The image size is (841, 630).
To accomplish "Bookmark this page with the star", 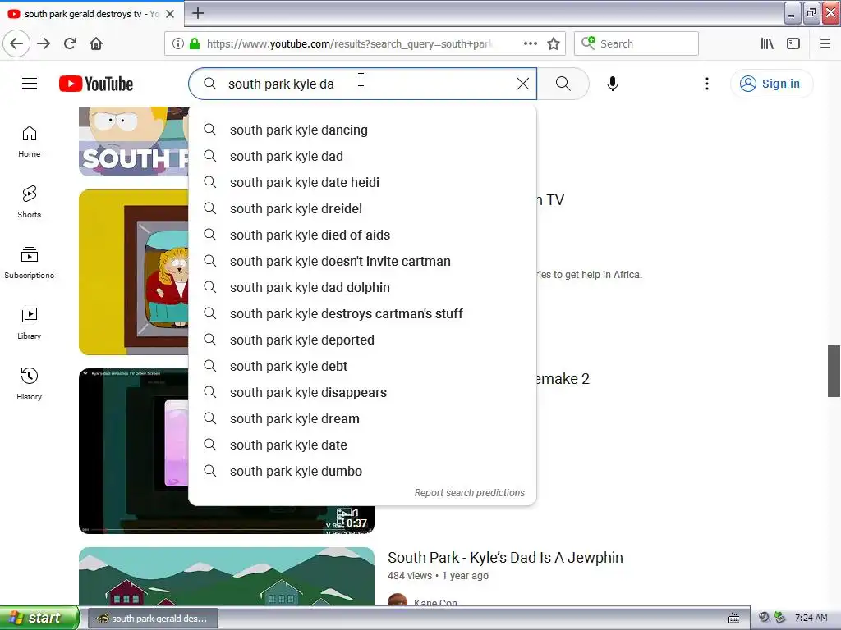I will [x=554, y=43].
